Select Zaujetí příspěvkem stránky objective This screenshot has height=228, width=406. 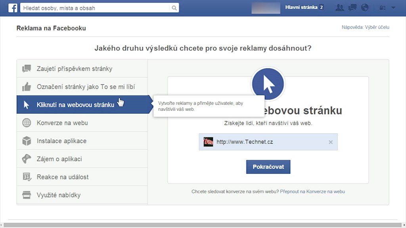[74, 69]
